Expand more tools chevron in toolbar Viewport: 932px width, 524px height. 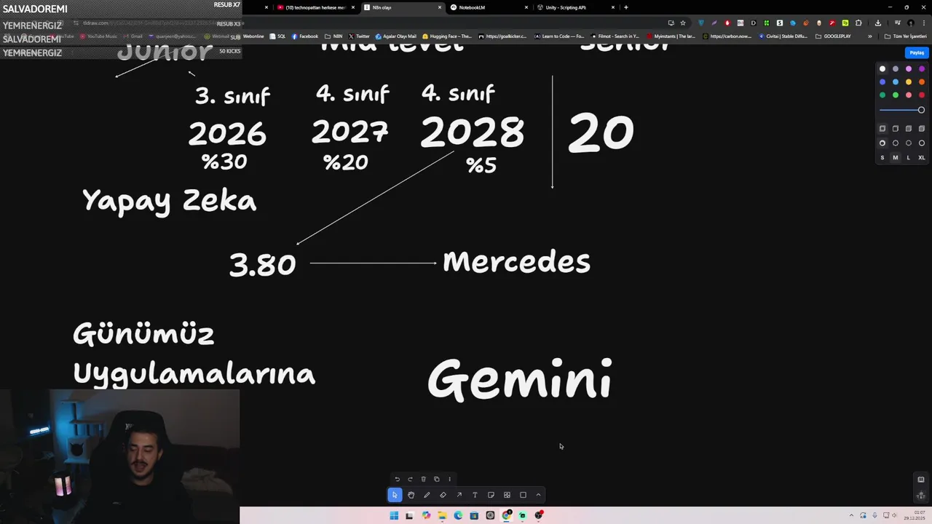point(538,495)
